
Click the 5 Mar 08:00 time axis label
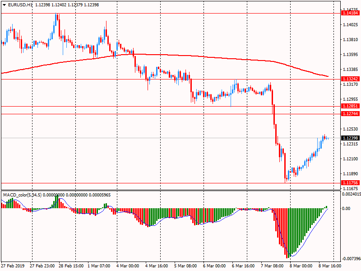click(185, 266)
